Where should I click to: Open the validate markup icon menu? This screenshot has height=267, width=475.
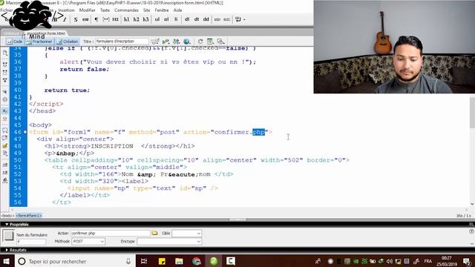click(x=166, y=42)
